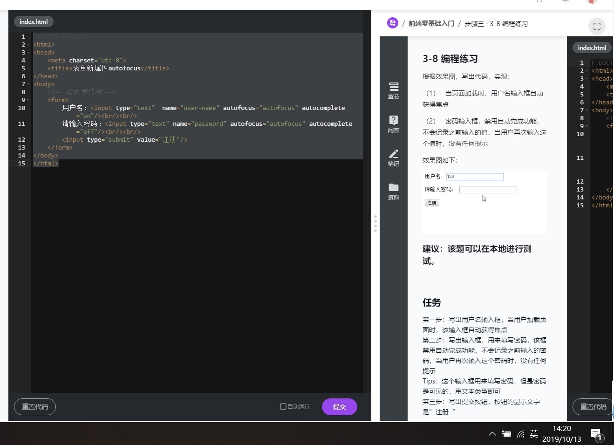Click the 根据效果图，写出代码，实现 text
614x445 pixels.
point(466,76)
